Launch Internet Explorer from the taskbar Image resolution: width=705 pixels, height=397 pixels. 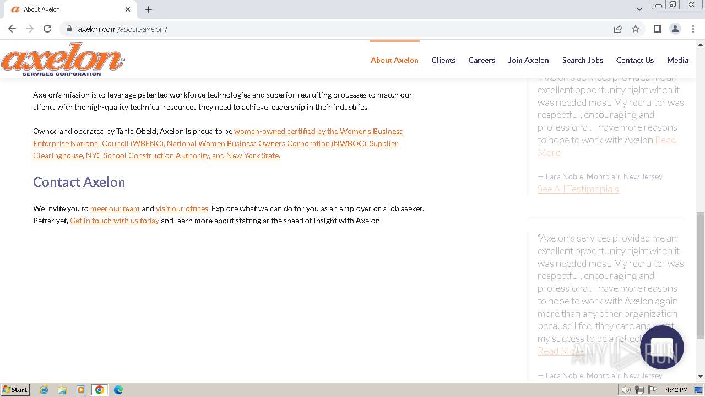pos(44,390)
